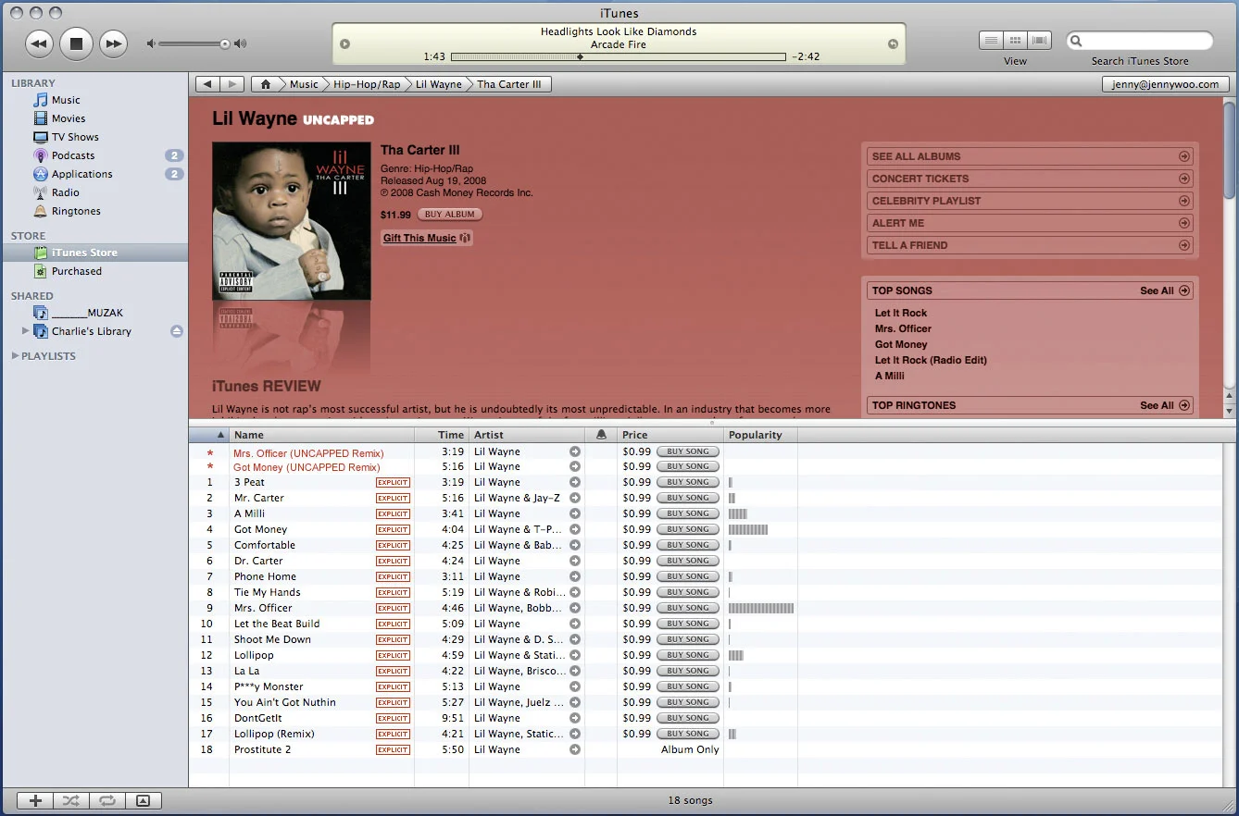1239x816 pixels.
Task: Open TV Shows in the sidebar
Action: pyautogui.click(x=75, y=137)
